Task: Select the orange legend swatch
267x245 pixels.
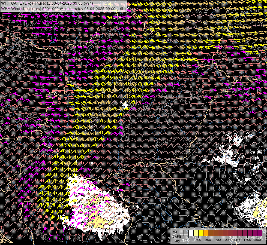Action: click(206, 233)
